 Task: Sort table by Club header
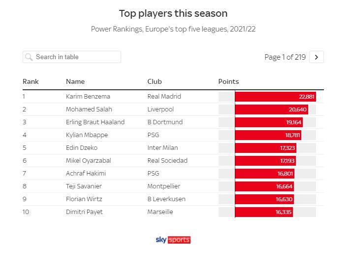(x=155, y=81)
